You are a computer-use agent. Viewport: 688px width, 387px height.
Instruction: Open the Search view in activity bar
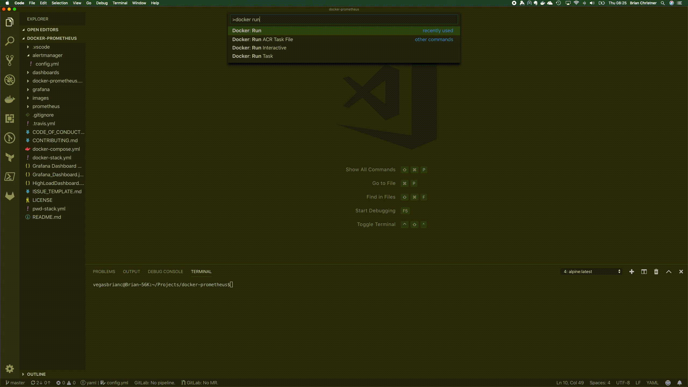(x=10, y=41)
